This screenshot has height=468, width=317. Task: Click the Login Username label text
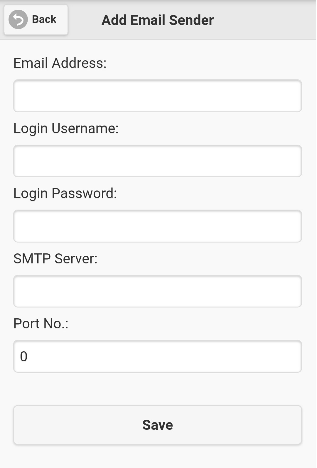(x=66, y=128)
